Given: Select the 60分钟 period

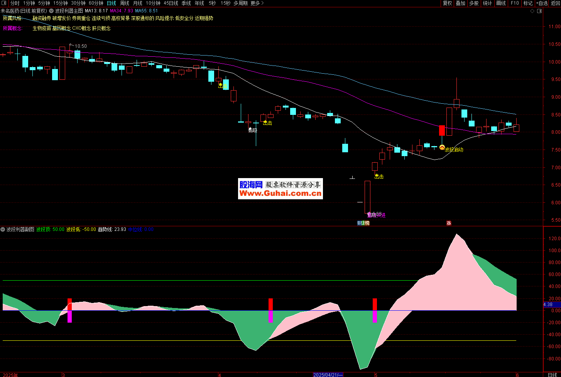Looking at the screenshot, I should (x=96, y=3).
